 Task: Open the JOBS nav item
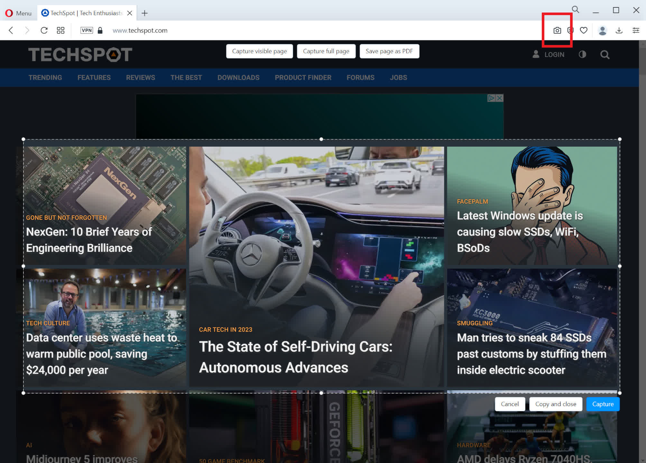pyautogui.click(x=398, y=77)
